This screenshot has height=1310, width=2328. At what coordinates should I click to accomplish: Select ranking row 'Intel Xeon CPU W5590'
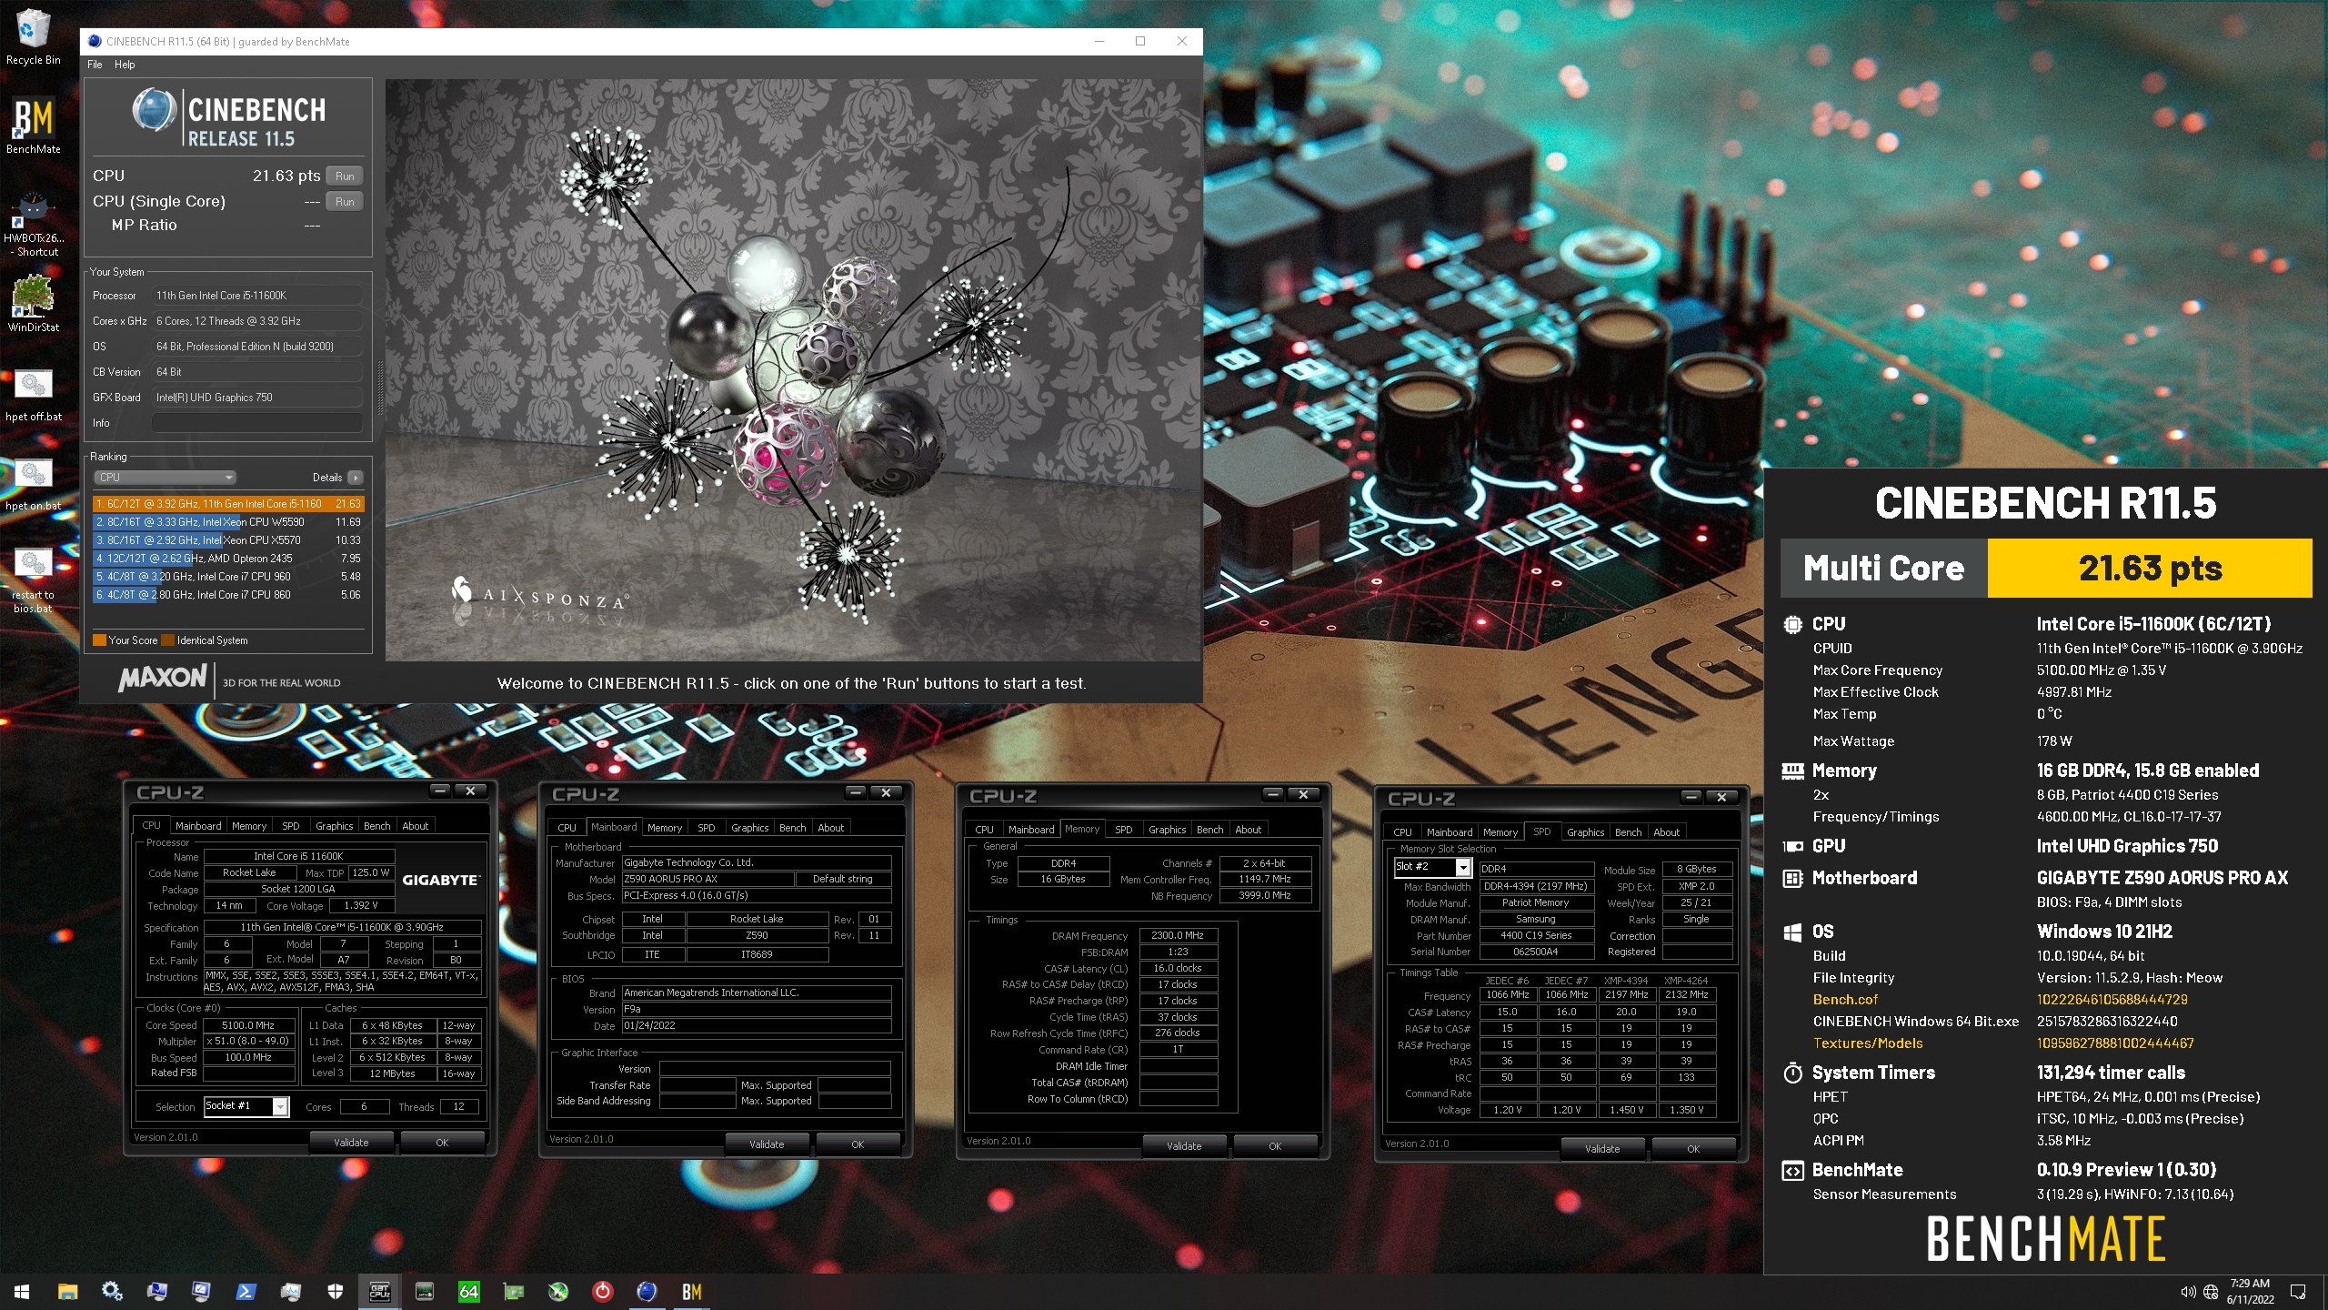[227, 522]
